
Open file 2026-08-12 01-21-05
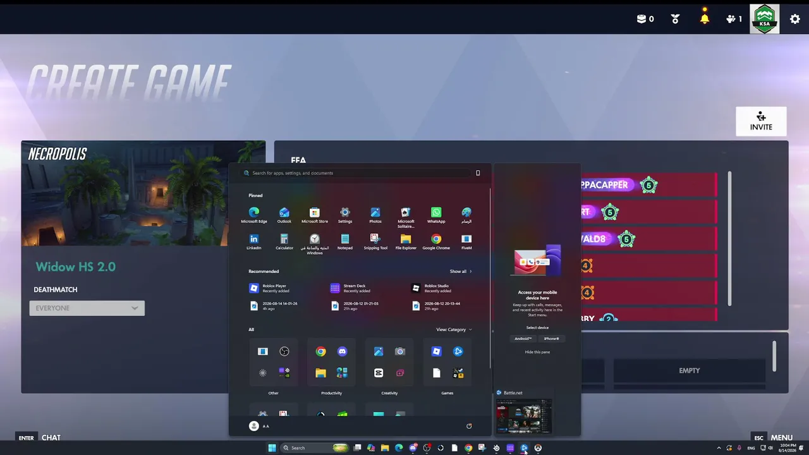pos(355,306)
